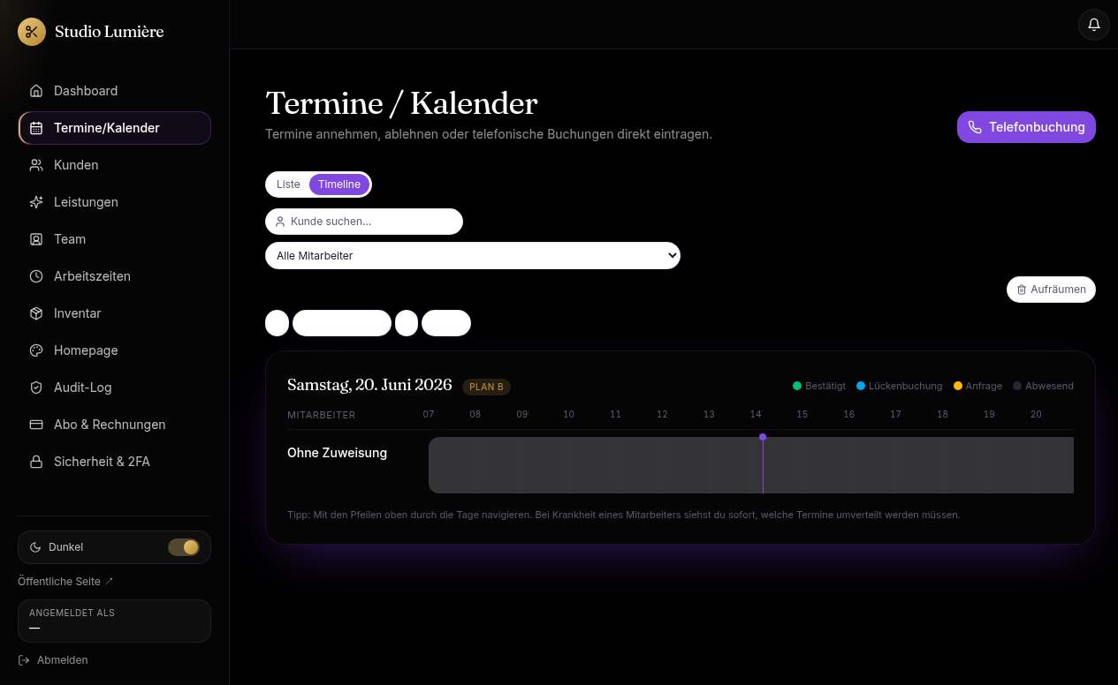This screenshot has height=685, width=1118.
Task: Click the sparkle icon beside Leistungen
Action: point(36,202)
